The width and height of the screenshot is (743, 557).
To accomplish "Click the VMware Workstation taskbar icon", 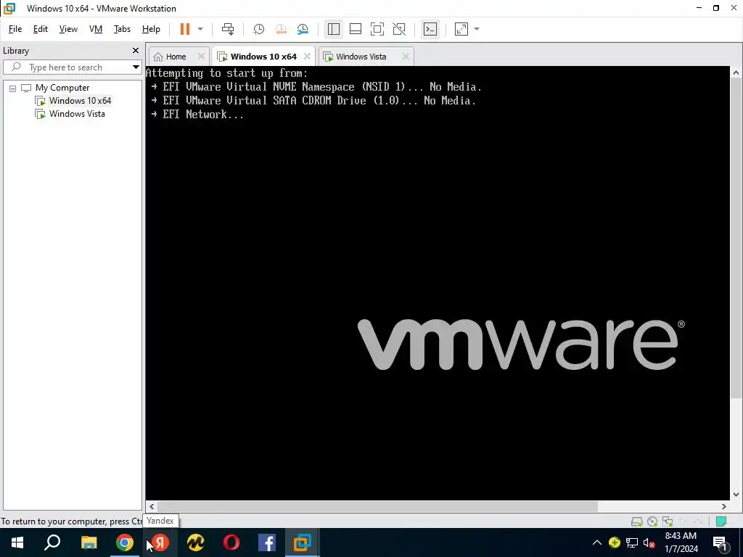I will [x=303, y=542].
